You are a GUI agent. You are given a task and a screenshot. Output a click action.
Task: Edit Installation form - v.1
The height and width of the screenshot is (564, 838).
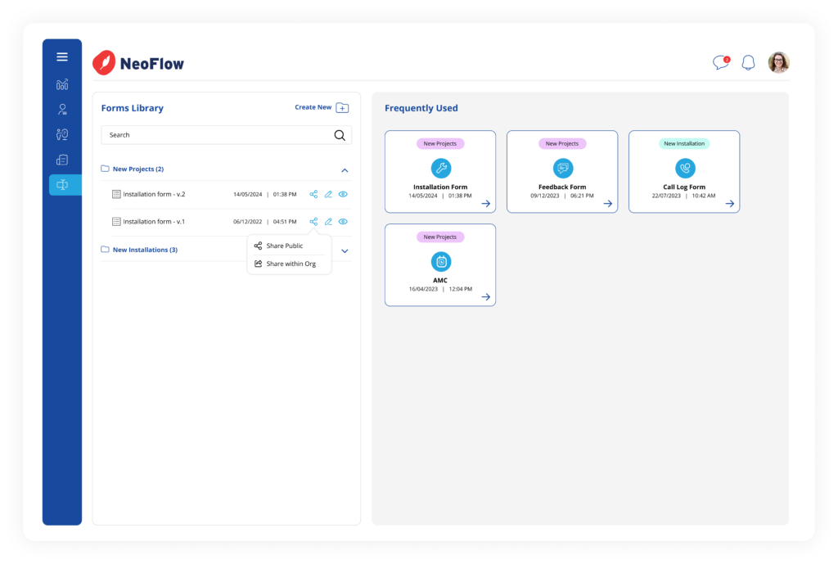pos(328,221)
